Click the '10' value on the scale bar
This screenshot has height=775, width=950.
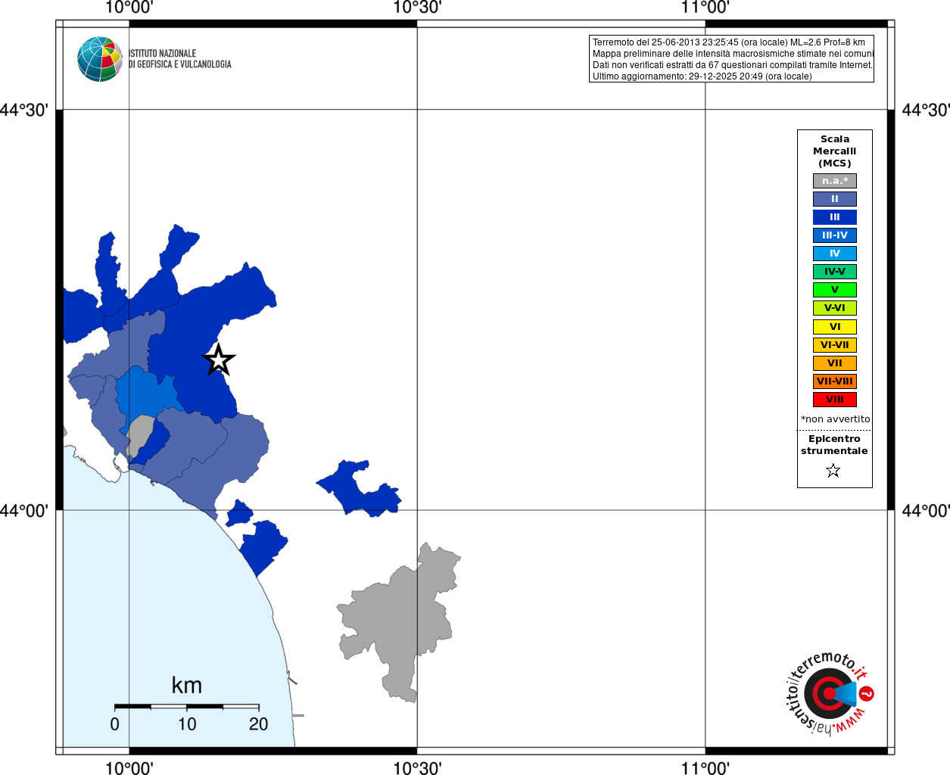coord(187,724)
